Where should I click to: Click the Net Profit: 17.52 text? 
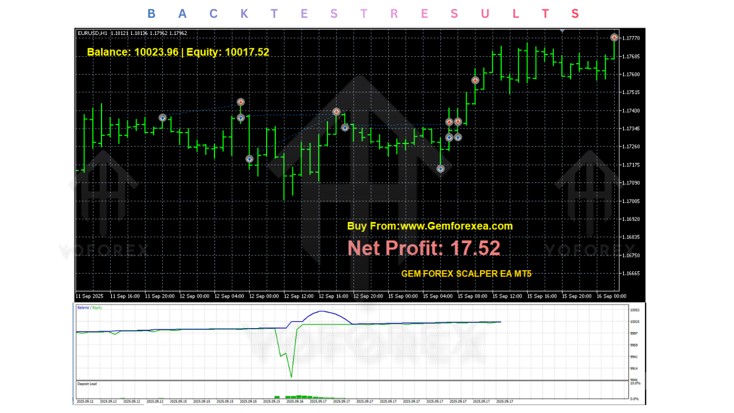tap(424, 248)
